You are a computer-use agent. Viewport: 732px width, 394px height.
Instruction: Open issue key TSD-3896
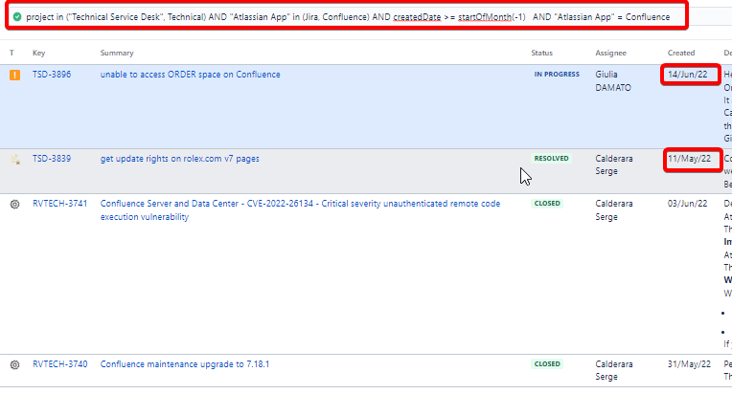52,75
